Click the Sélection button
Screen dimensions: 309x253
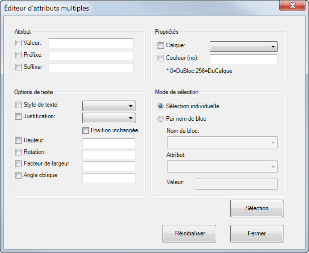coord(257,208)
